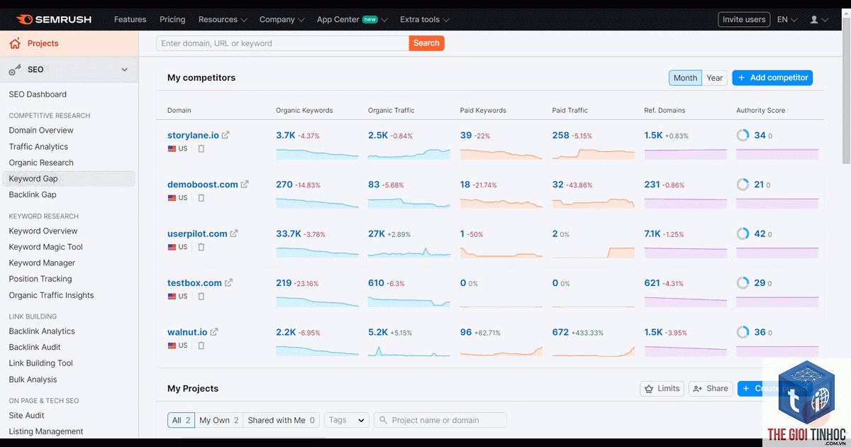Click walnut.io authority score ring icon
The width and height of the screenshot is (851, 447).
[x=742, y=331]
